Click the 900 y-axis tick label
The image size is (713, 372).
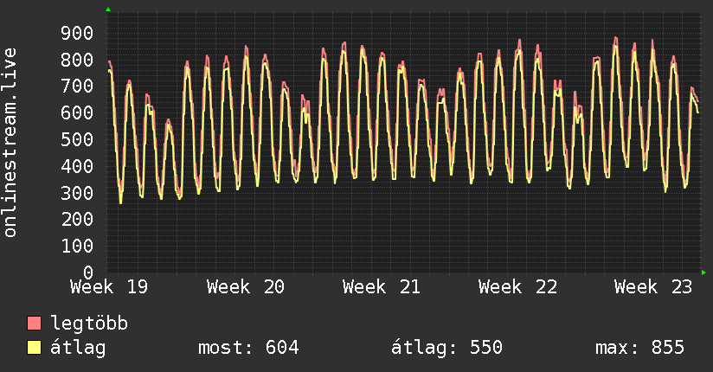click(x=77, y=33)
